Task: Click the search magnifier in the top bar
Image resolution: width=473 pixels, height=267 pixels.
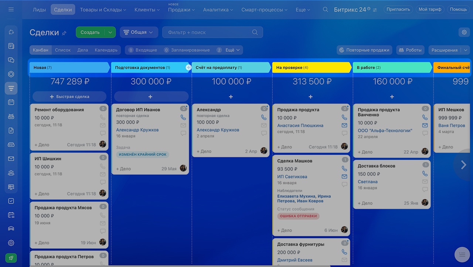Action: coord(325,10)
